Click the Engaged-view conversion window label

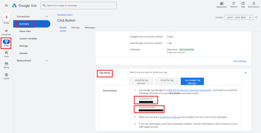147,37
